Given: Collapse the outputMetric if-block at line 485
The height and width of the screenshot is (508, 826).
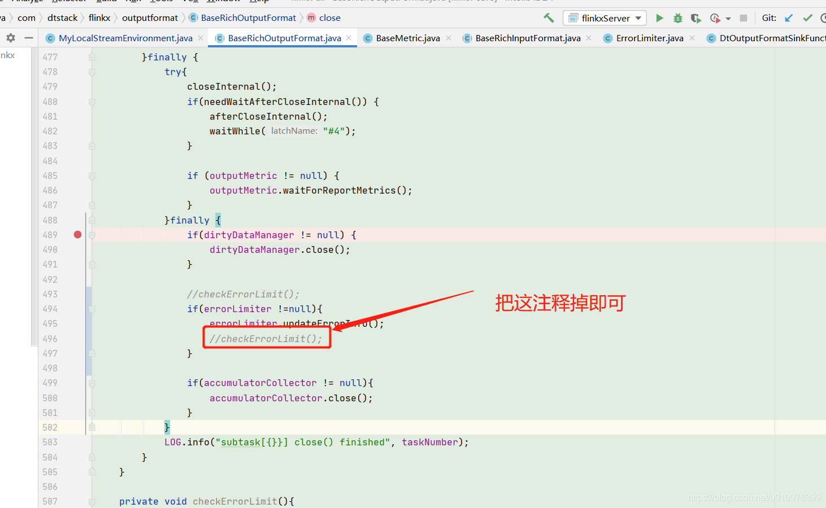Looking at the screenshot, I should click(92, 176).
